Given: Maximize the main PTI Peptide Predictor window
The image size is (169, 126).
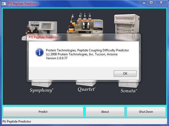Looking at the screenshot, I should 151,3.
